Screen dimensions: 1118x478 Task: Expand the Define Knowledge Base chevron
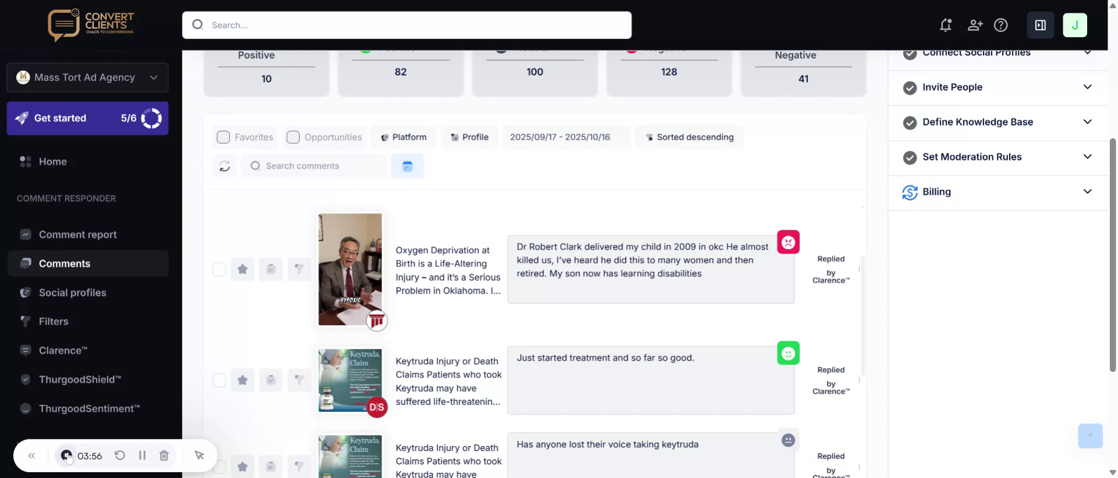pos(1087,122)
